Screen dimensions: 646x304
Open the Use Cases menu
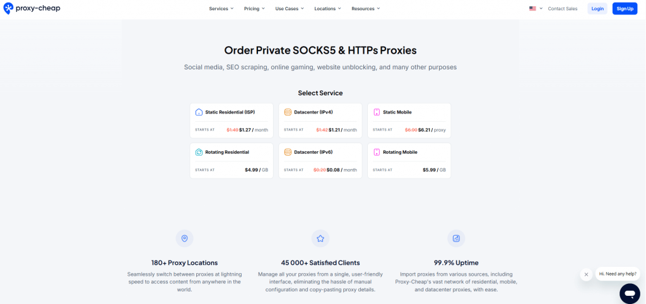pos(290,9)
